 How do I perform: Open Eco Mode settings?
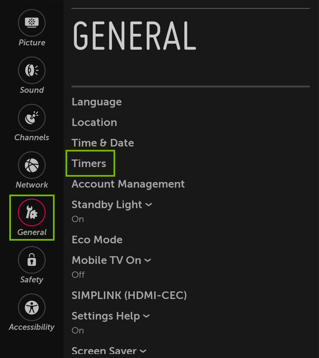coord(97,240)
